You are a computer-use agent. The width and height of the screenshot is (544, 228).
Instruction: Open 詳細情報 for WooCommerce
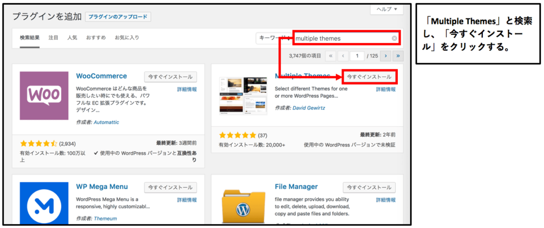pos(187,90)
